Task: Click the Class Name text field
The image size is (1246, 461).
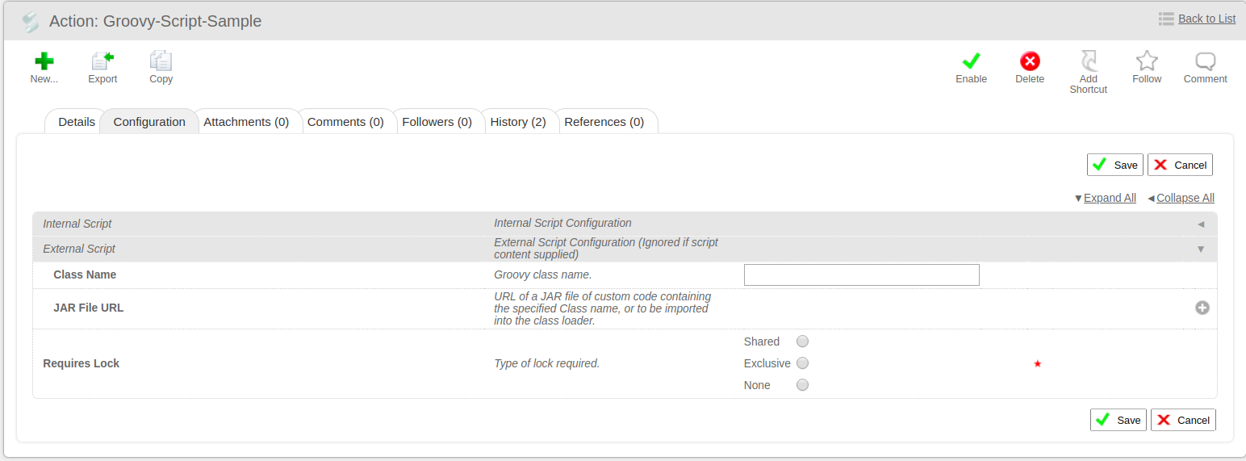Action: (861, 275)
